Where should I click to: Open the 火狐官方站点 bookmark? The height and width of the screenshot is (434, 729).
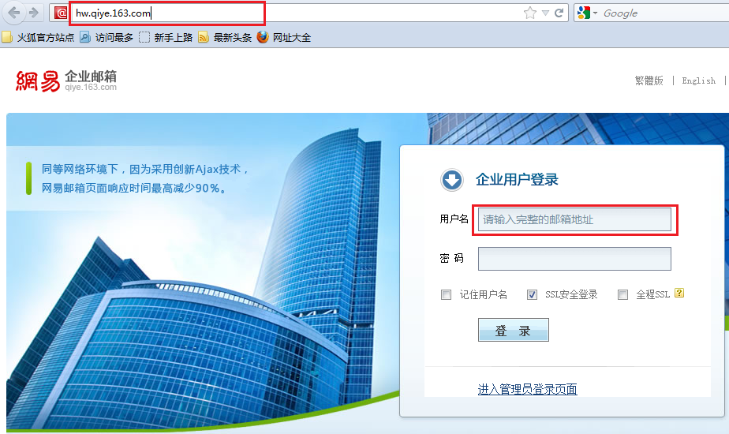click(38, 37)
